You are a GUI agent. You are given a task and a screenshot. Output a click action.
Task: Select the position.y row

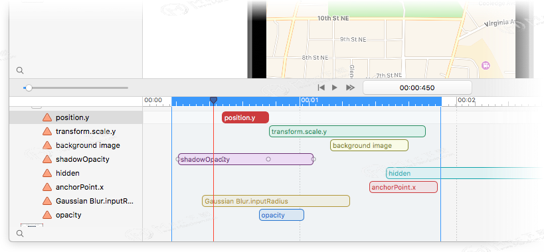click(76, 117)
